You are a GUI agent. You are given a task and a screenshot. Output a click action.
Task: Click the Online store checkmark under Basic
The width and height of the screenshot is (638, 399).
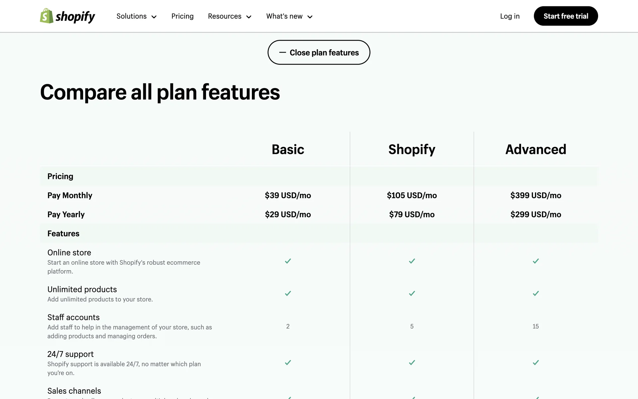point(288,261)
